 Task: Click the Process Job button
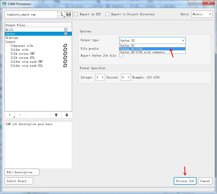click(x=185, y=181)
